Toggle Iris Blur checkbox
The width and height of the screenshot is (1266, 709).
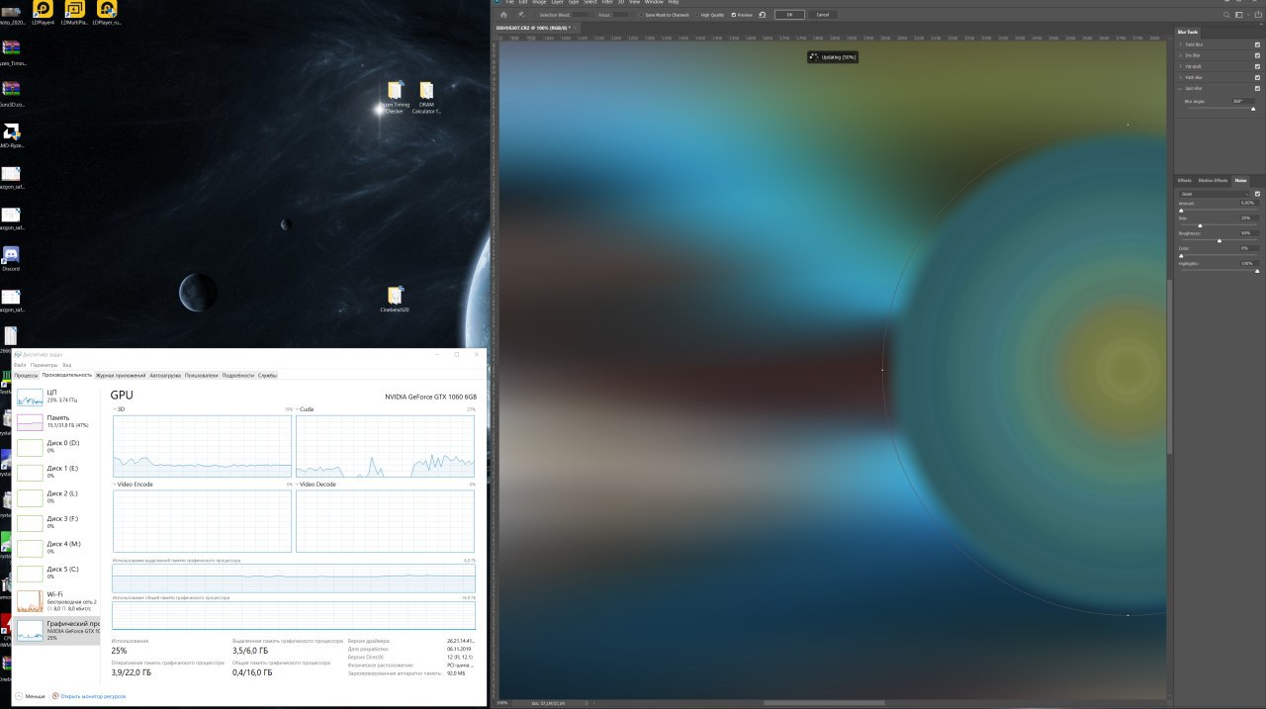[x=1257, y=55]
